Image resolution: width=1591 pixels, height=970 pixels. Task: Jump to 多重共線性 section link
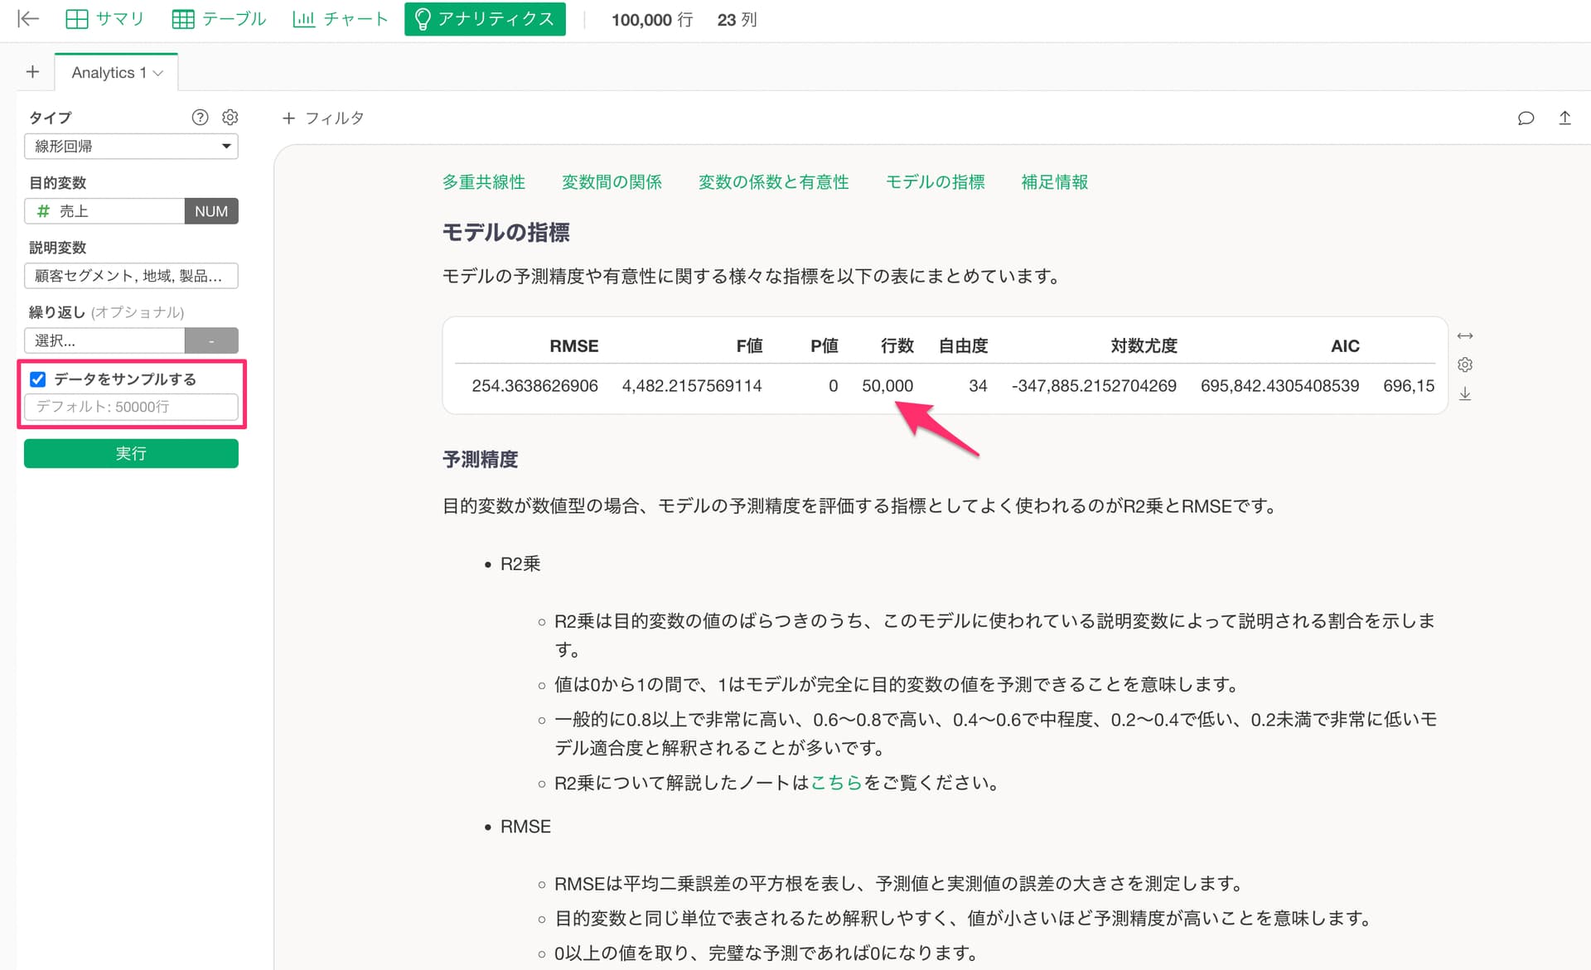483,182
